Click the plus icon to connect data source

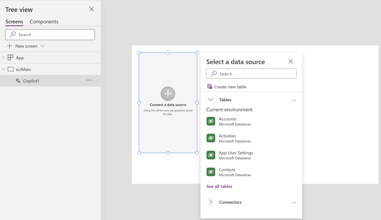coord(168,94)
